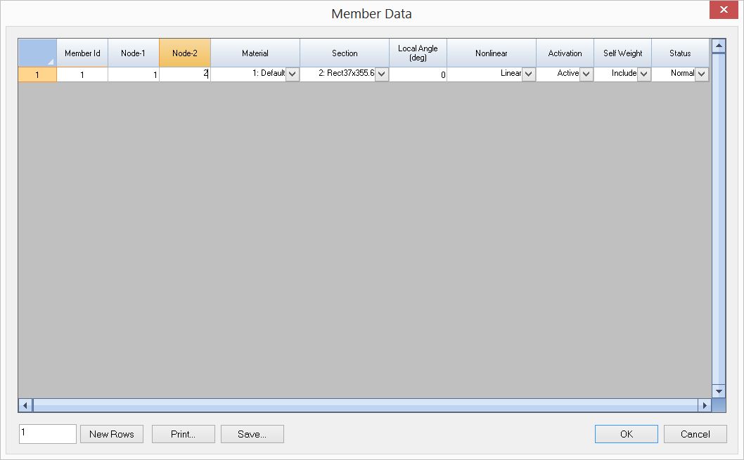Screen dimensions: 744x460
Task: Open the Self Weight dropdown set to Include
Action: tap(644, 74)
